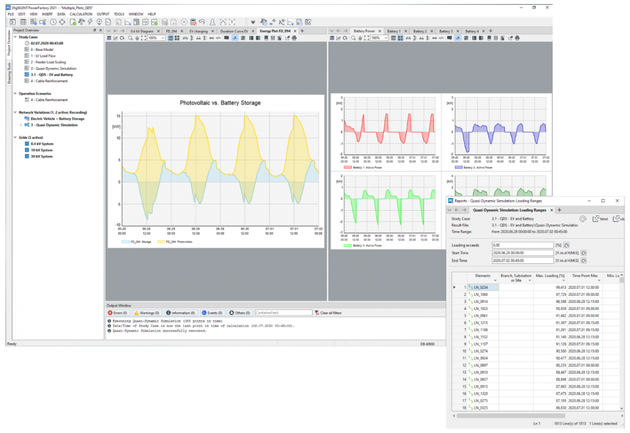This screenshot has height=433, width=630.
Task: Toggle the highlighted grid layout button in Energy Plot toolbar
Action: (171, 38)
